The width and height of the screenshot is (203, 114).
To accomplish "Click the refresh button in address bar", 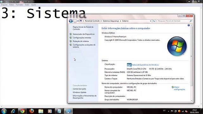I will point(154,21).
